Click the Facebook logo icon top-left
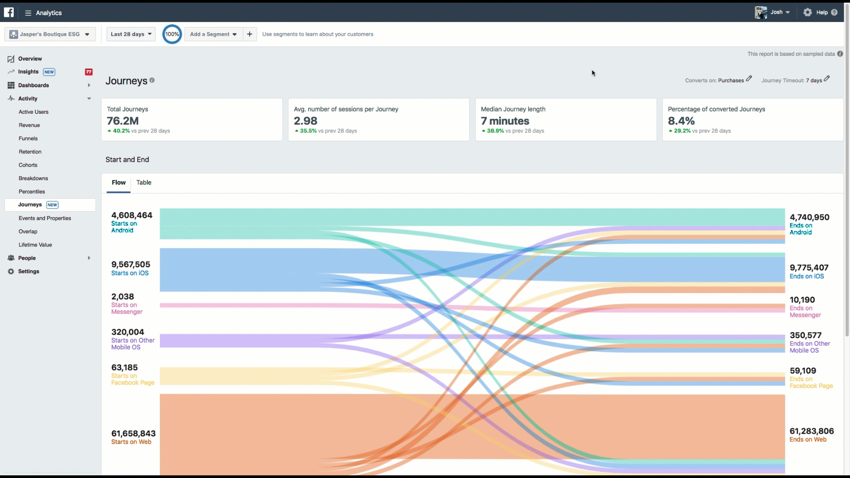Screen dimensions: 850x478 9,12
